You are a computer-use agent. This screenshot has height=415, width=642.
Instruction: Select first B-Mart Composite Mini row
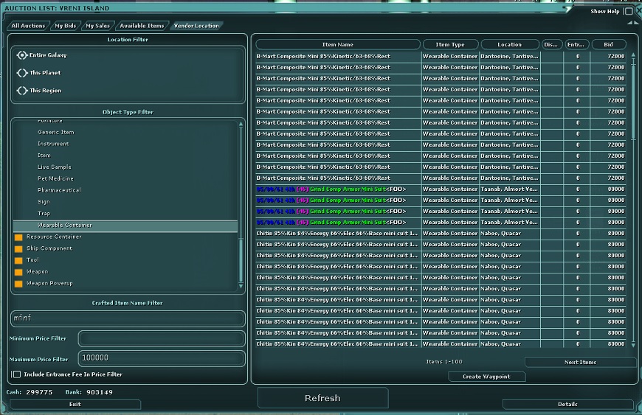point(441,57)
